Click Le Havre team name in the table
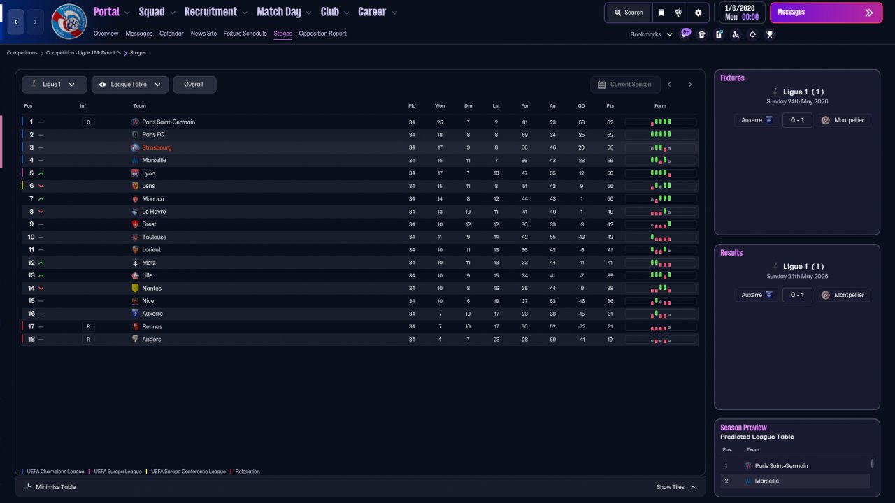Image resolution: width=895 pixels, height=503 pixels. click(154, 212)
